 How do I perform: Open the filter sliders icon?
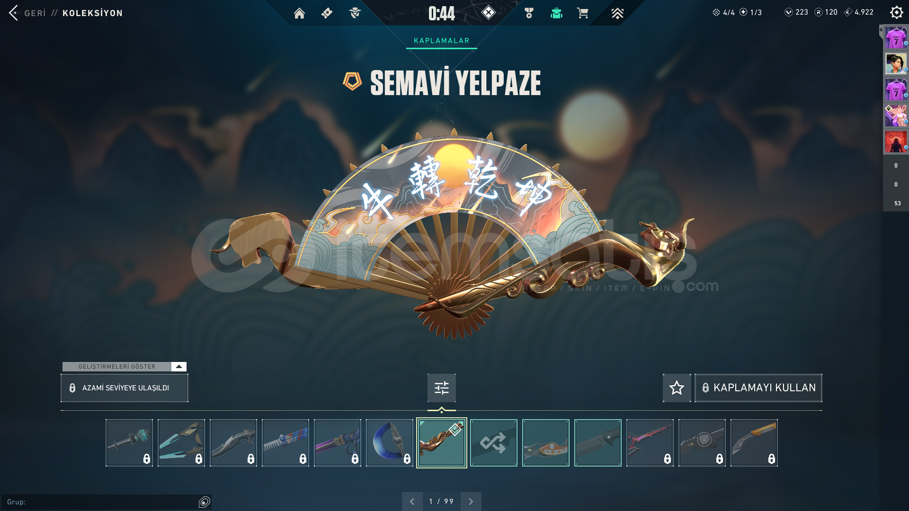pyautogui.click(x=442, y=388)
